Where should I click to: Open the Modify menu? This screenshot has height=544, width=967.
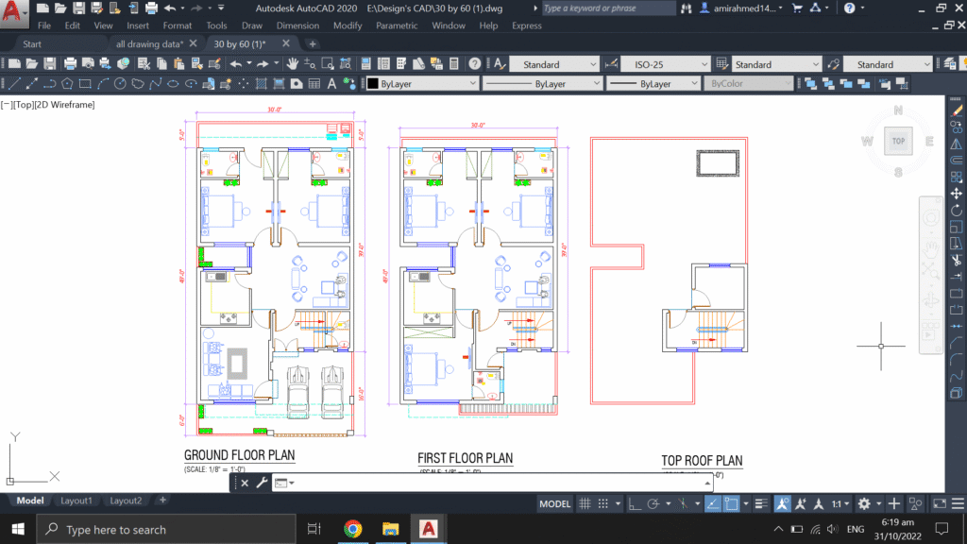tap(348, 25)
